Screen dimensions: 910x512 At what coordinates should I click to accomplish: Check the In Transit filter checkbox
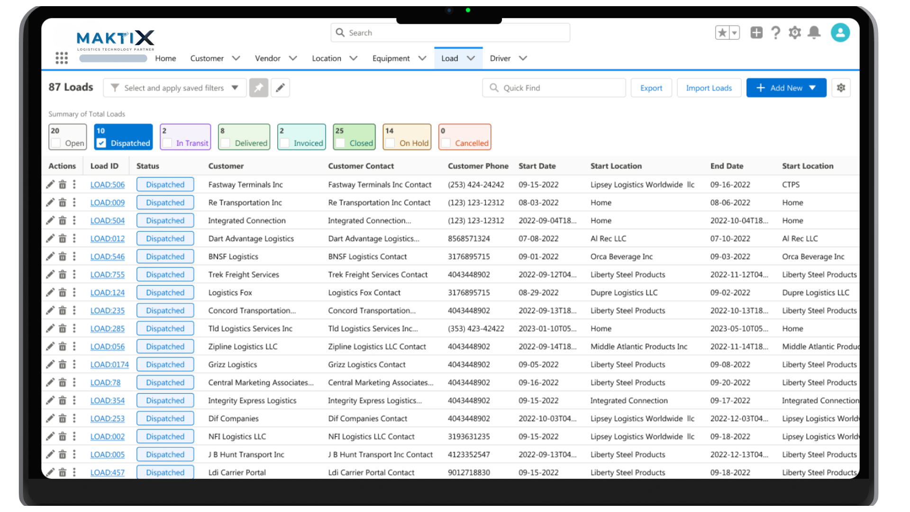pyautogui.click(x=167, y=143)
